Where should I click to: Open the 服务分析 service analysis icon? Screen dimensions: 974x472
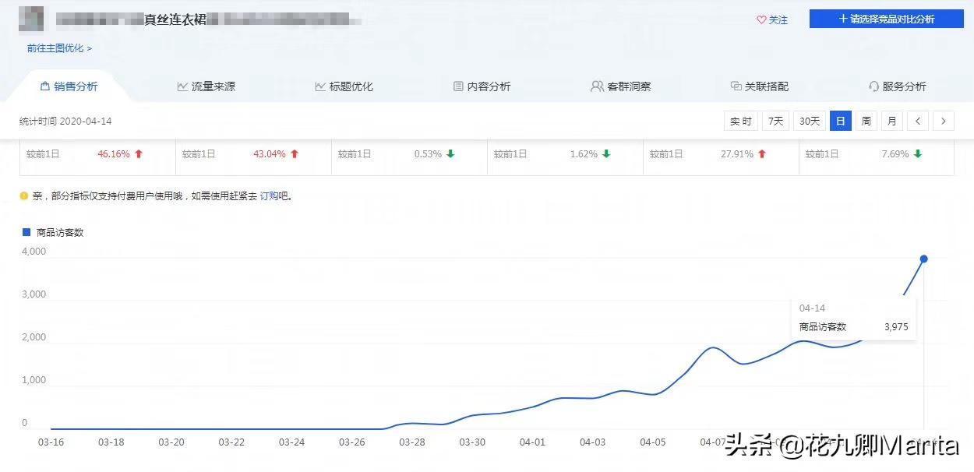pyautogui.click(x=874, y=86)
